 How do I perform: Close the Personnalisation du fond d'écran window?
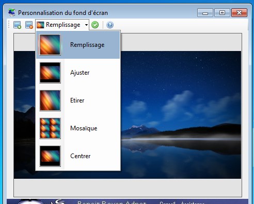[x=239, y=13]
